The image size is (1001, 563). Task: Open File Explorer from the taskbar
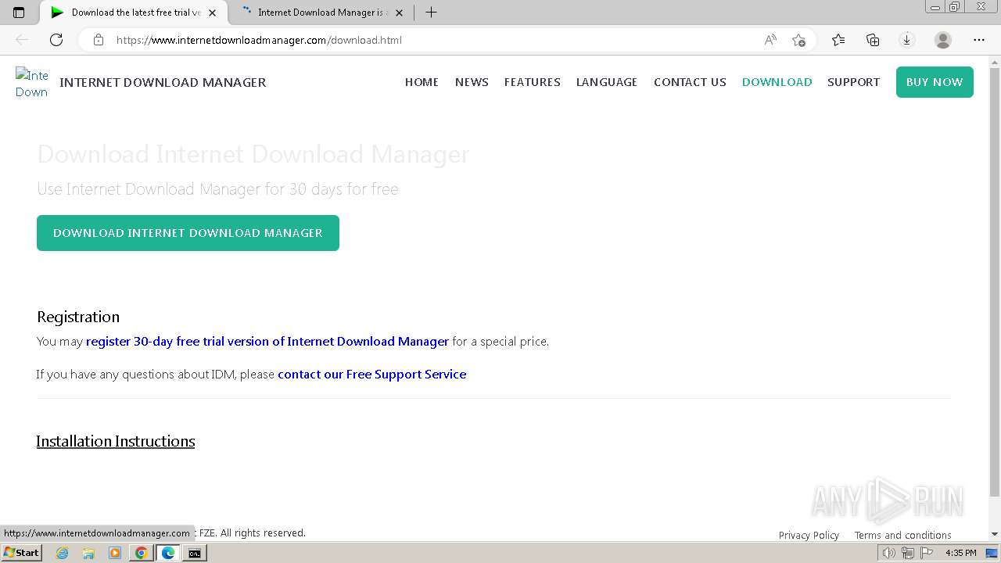click(88, 553)
